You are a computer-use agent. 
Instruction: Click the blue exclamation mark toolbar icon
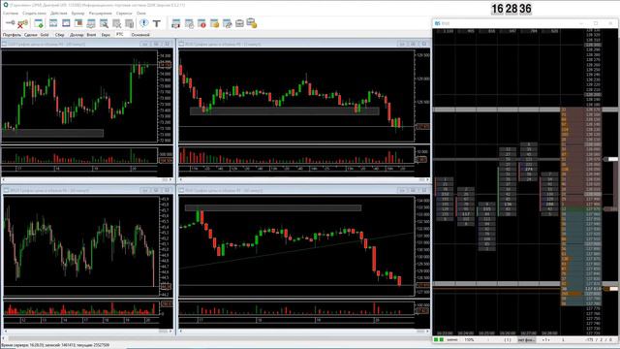point(144,23)
